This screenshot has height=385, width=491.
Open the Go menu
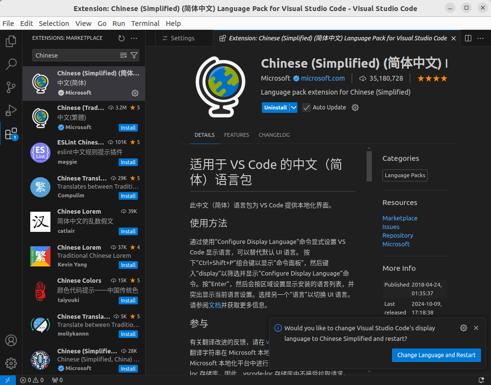[102, 24]
